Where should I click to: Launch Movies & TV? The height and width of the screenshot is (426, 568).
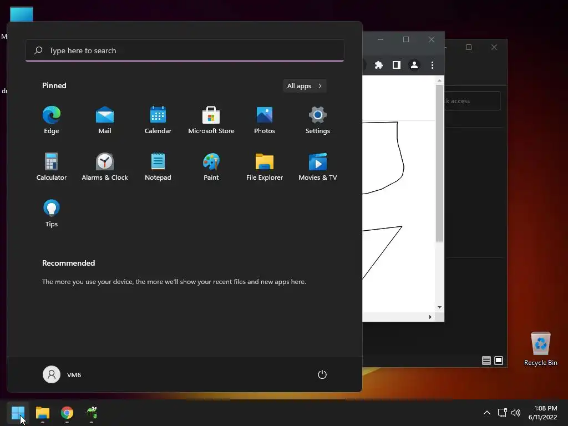point(318,167)
